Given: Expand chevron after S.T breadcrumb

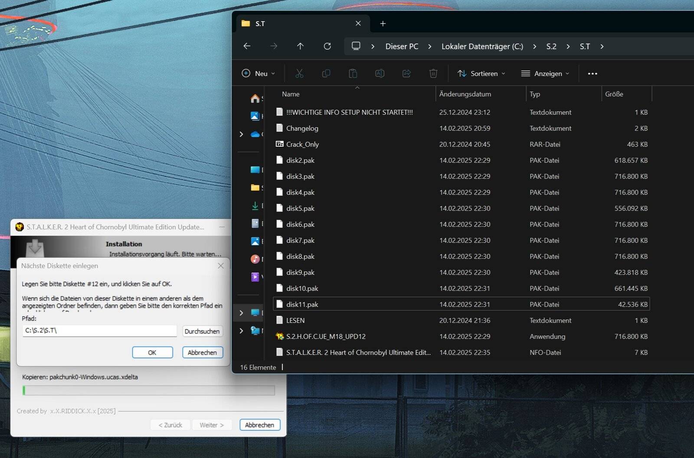Looking at the screenshot, I should click(x=602, y=46).
